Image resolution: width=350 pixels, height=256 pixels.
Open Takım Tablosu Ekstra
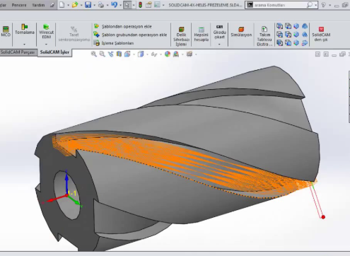[x=264, y=36]
